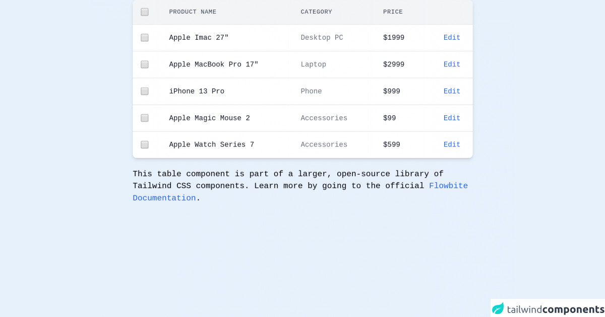The width and height of the screenshot is (605, 317).
Task: Edit the Apple Watch Series 7 product
Action: (x=452, y=145)
